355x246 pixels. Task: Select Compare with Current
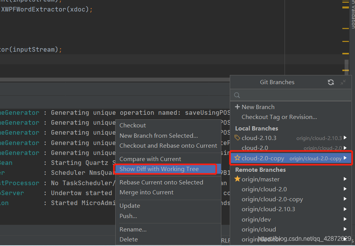click(168, 159)
